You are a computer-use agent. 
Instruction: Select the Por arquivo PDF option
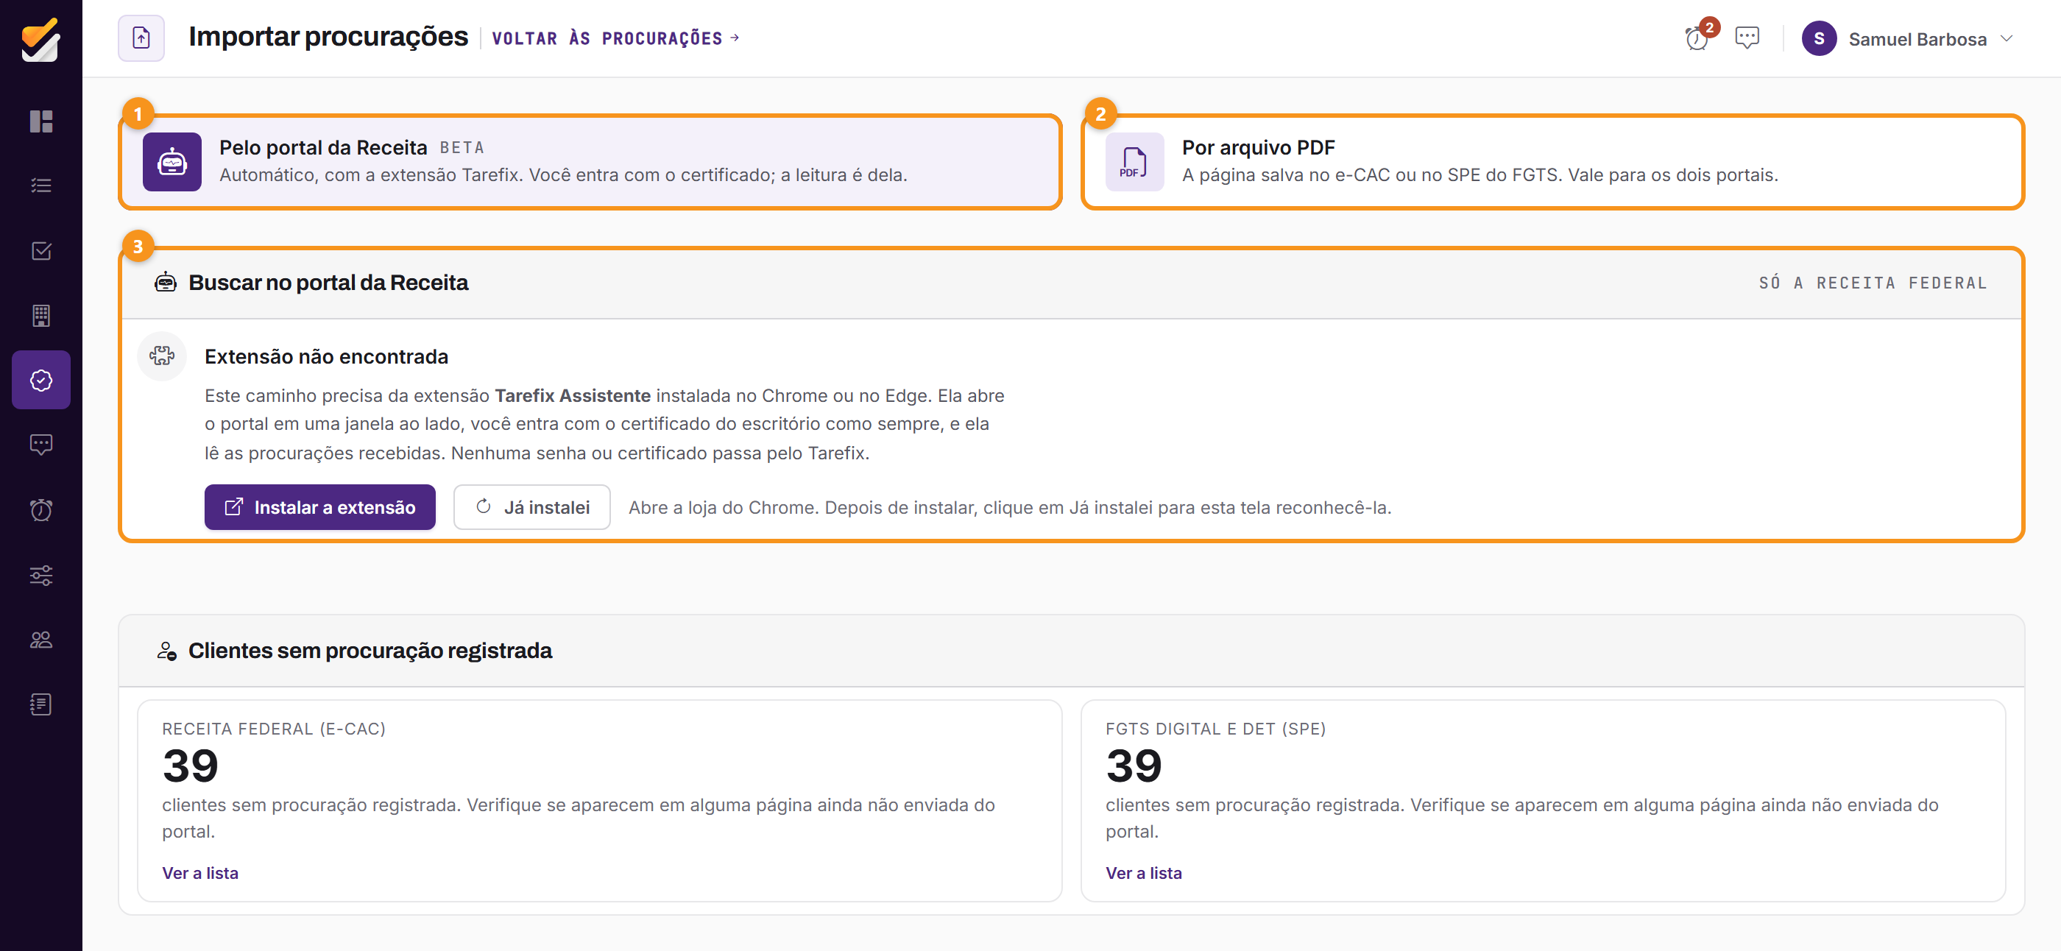(1552, 161)
